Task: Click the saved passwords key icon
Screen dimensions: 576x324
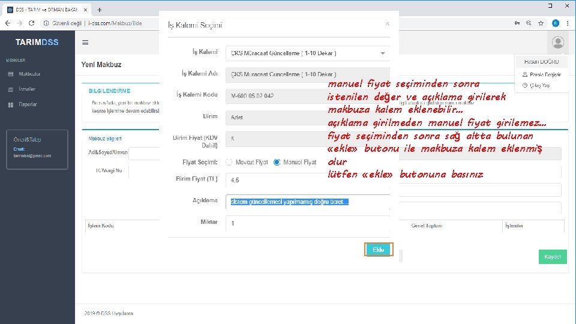Action: 517,23
